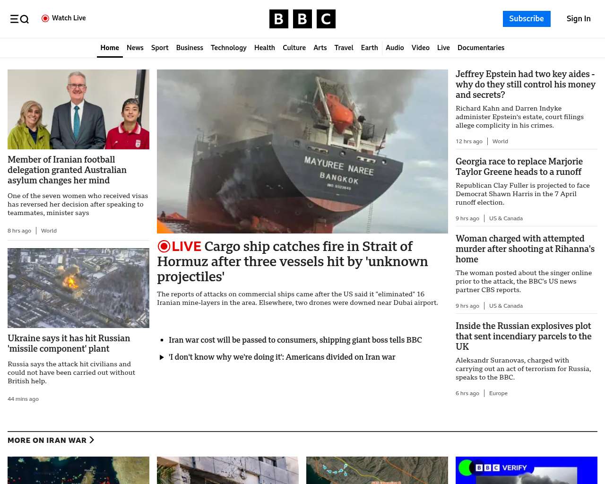Visit the Earth section
The height and width of the screenshot is (484, 605).
pyautogui.click(x=369, y=48)
